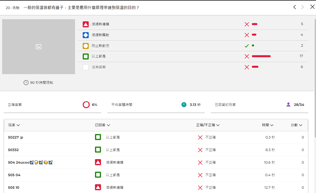Click the empty white box for 沒有答案
Screen dimensions: 316x193
coord(86,67)
